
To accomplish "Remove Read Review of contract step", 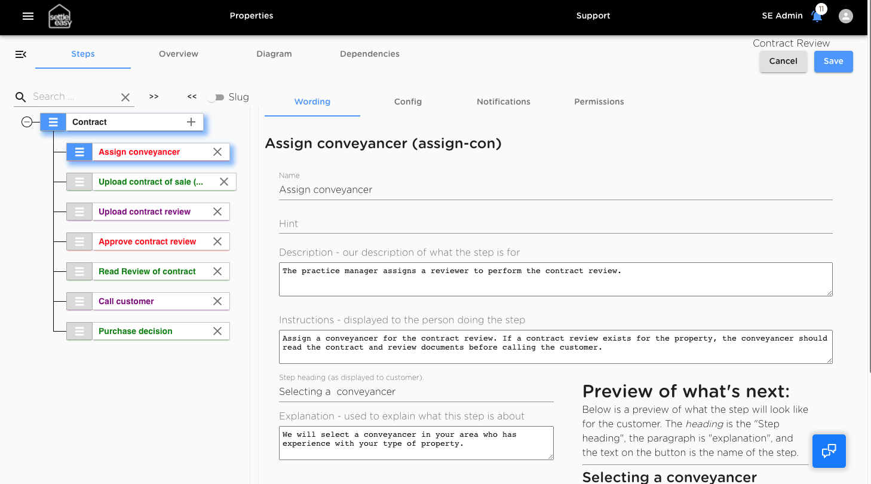I will pyautogui.click(x=217, y=271).
